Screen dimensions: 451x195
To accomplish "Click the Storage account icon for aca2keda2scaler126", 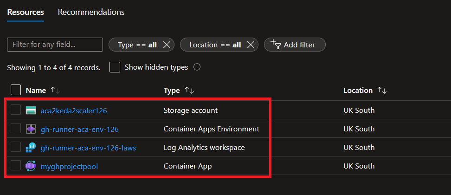I will point(31,110).
